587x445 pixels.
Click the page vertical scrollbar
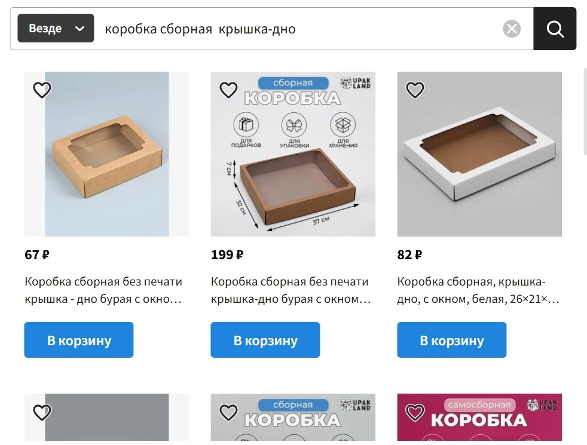pos(585,112)
